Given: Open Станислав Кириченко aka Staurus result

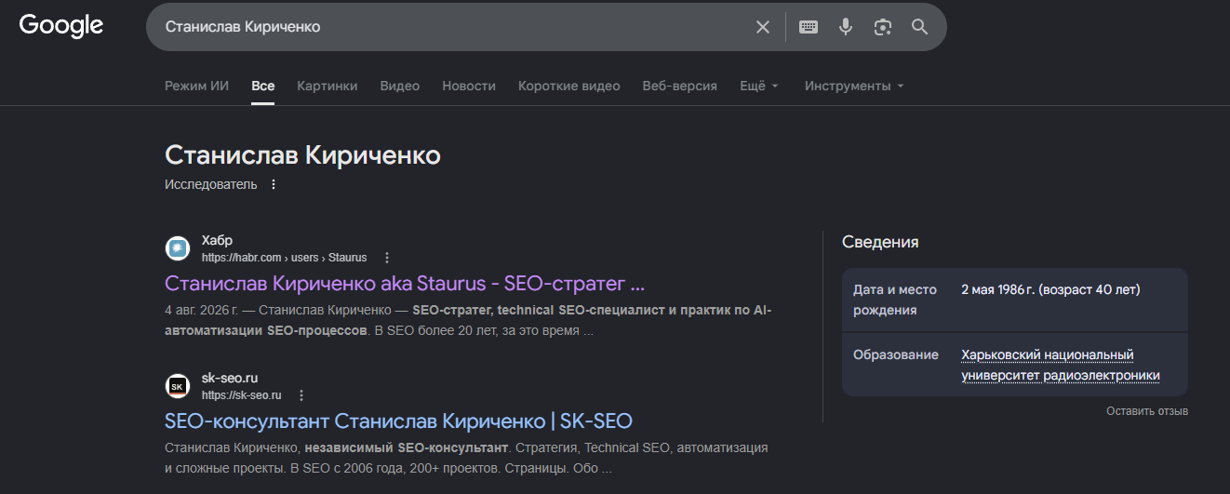Looking at the screenshot, I should coord(405,283).
